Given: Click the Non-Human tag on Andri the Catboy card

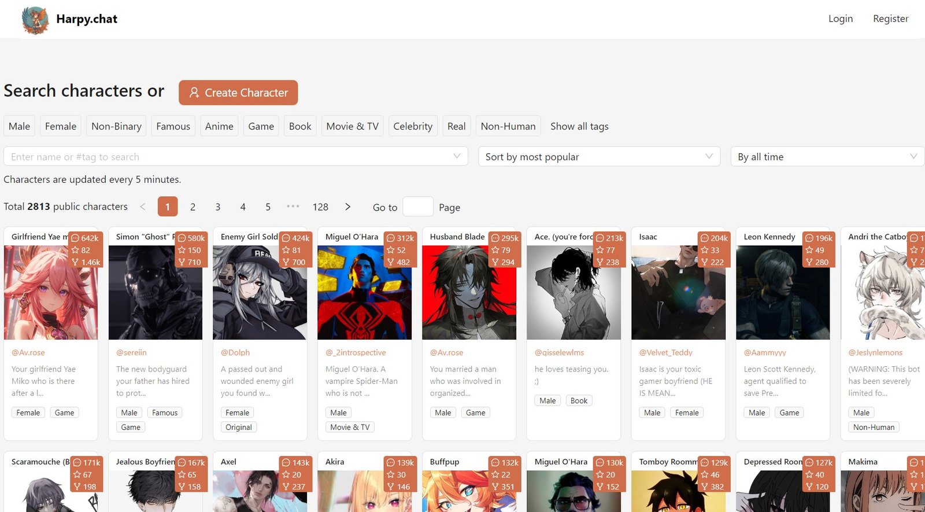Looking at the screenshot, I should (x=874, y=427).
